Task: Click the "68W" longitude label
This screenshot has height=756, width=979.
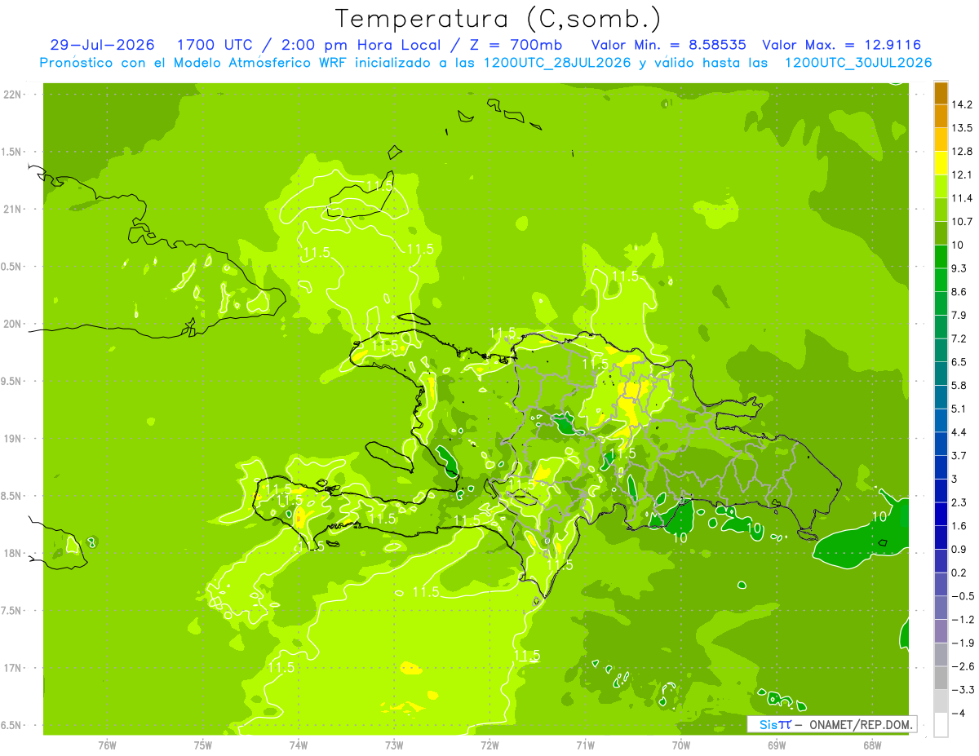Action: [872, 745]
